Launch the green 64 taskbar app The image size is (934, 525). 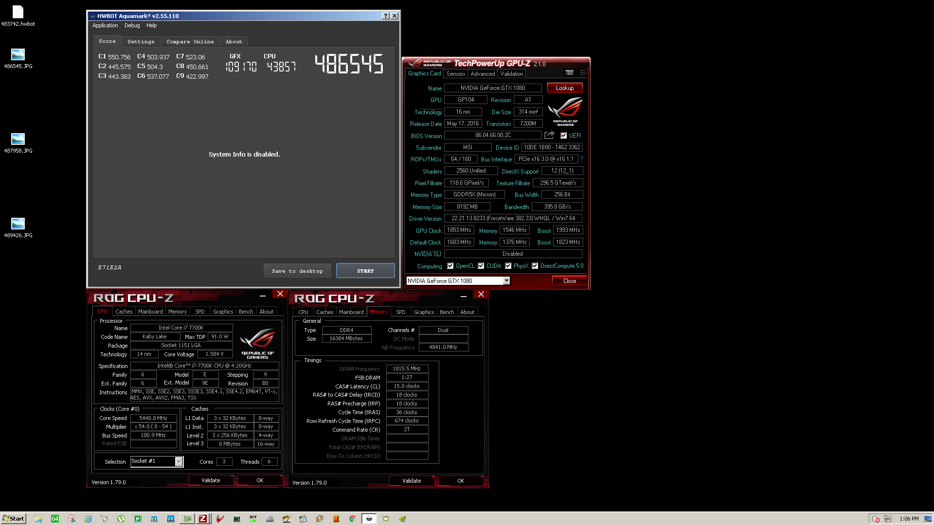(x=55, y=519)
